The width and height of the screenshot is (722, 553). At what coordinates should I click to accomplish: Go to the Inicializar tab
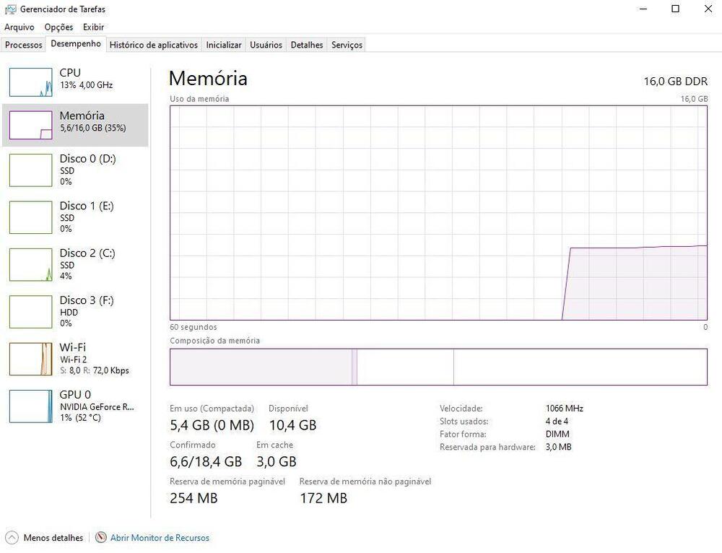[x=224, y=45]
